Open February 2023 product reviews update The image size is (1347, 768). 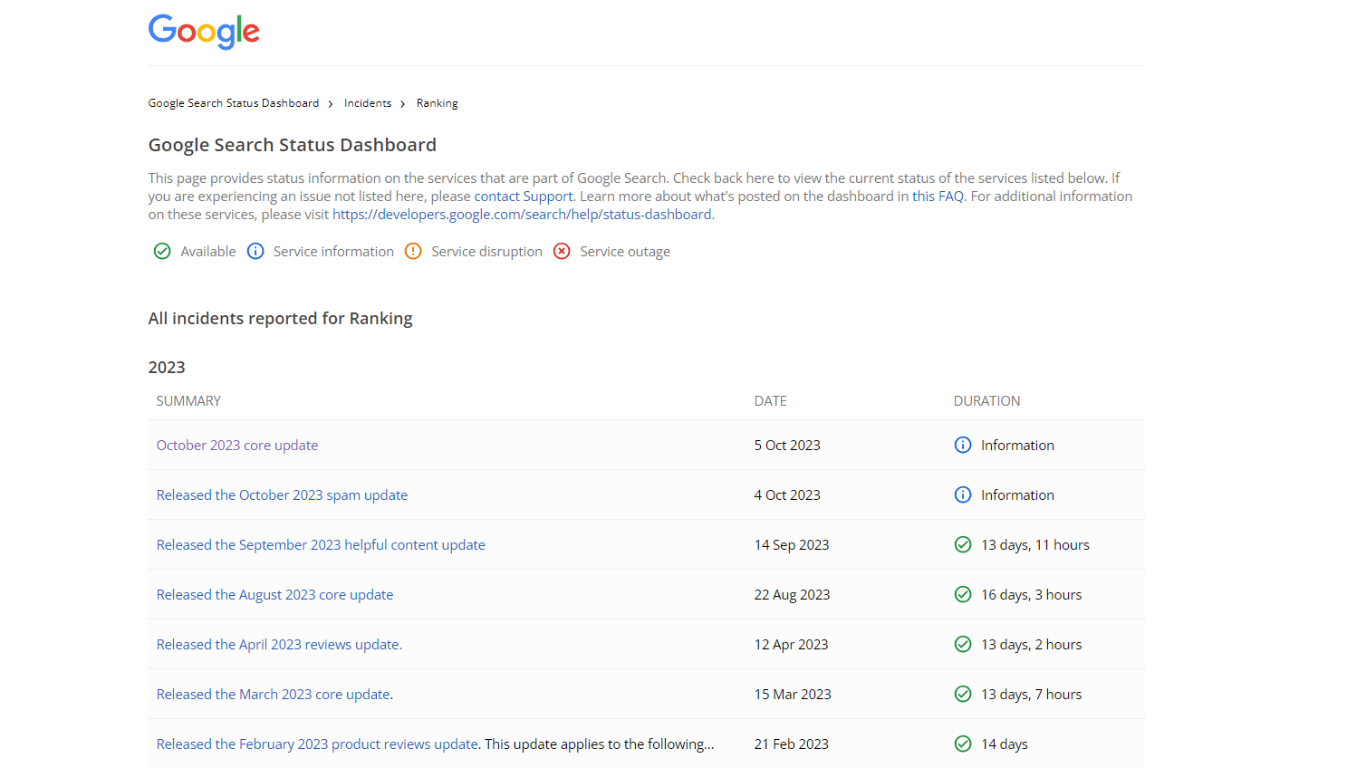(317, 744)
